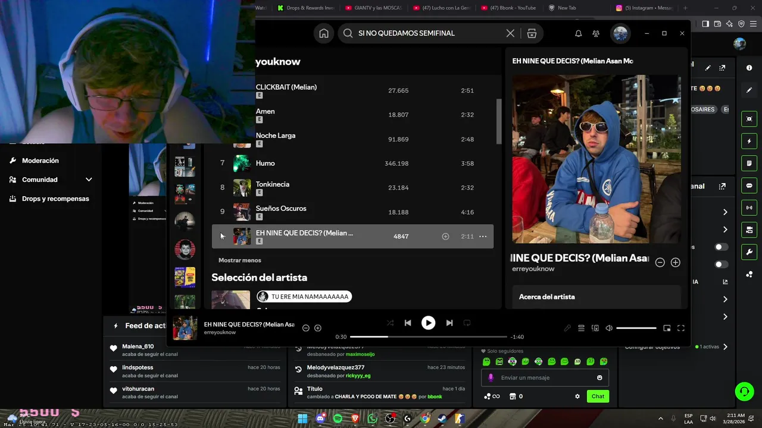
Task: Toggle repeat in the Spotify player
Action: (467, 323)
